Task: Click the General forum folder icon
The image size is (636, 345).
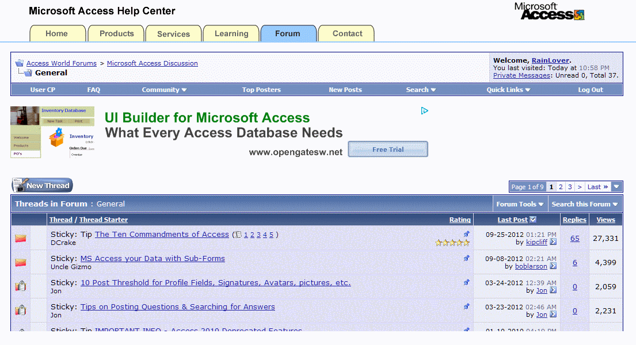Action: [x=28, y=73]
